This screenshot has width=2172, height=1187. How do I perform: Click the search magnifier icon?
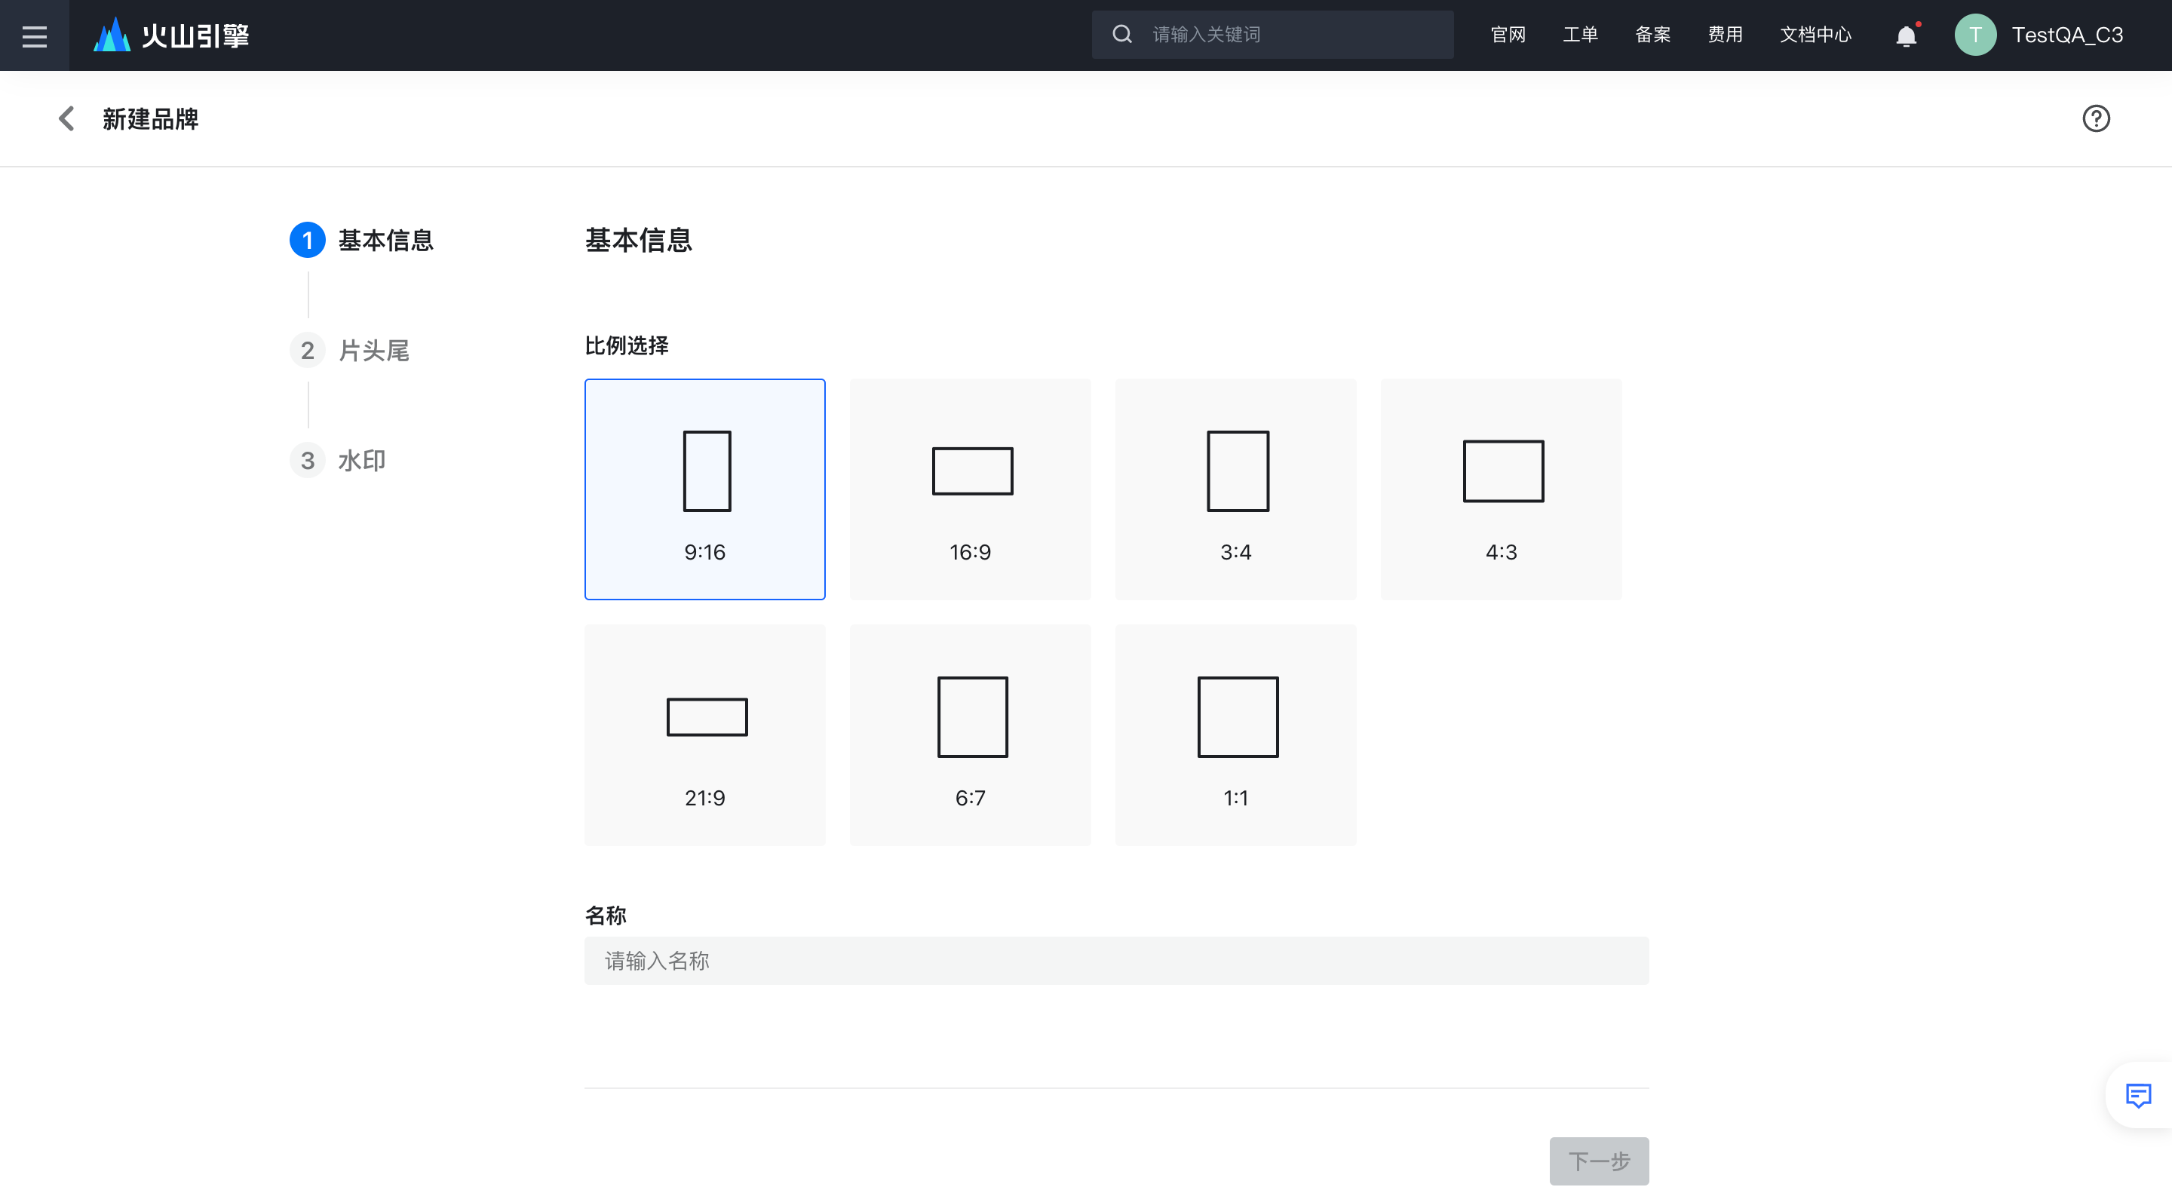click(x=1122, y=35)
